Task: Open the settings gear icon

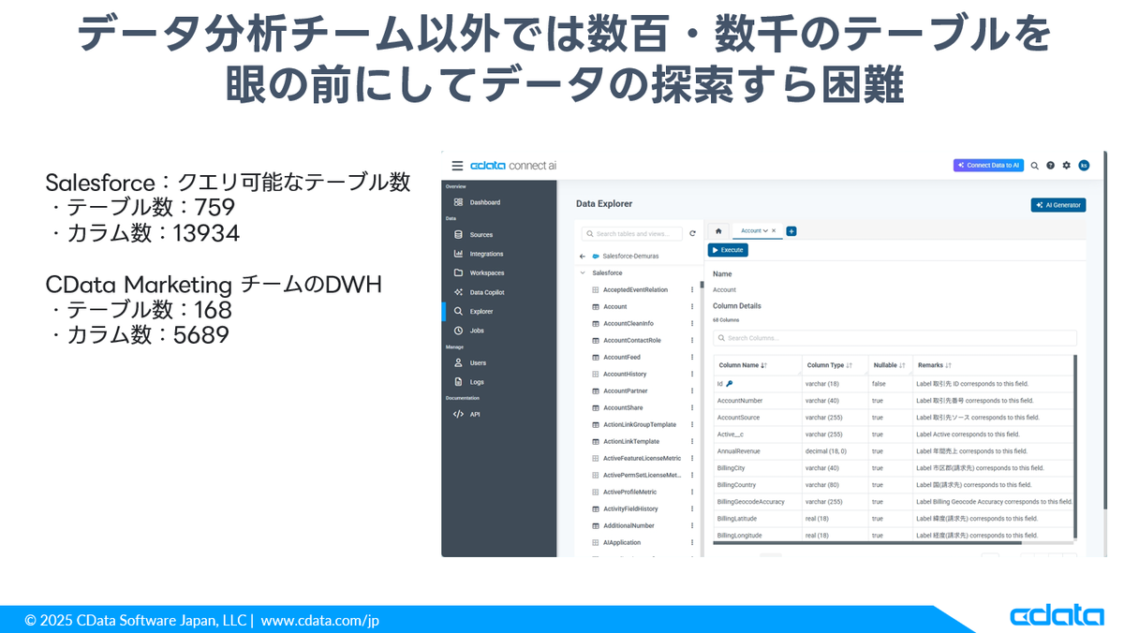Action: 1067,166
